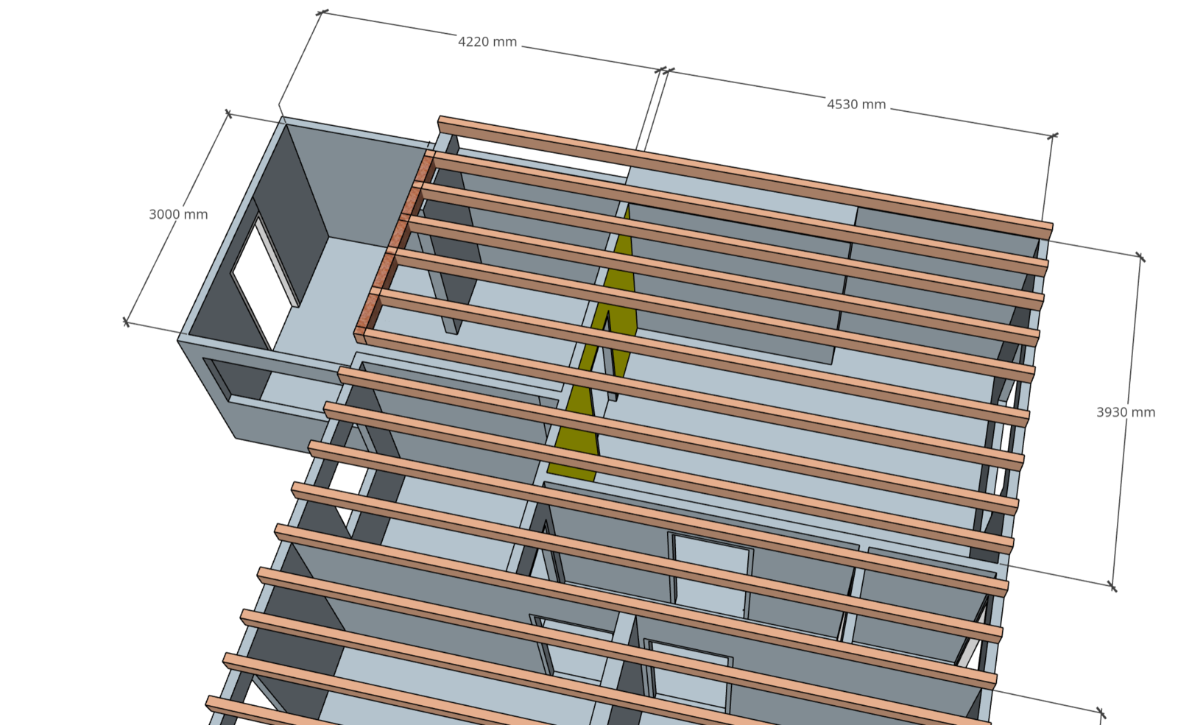This screenshot has width=1178, height=725.
Task: Click the upper end tick of the 3000 mm dimension
Action: pos(228,114)
